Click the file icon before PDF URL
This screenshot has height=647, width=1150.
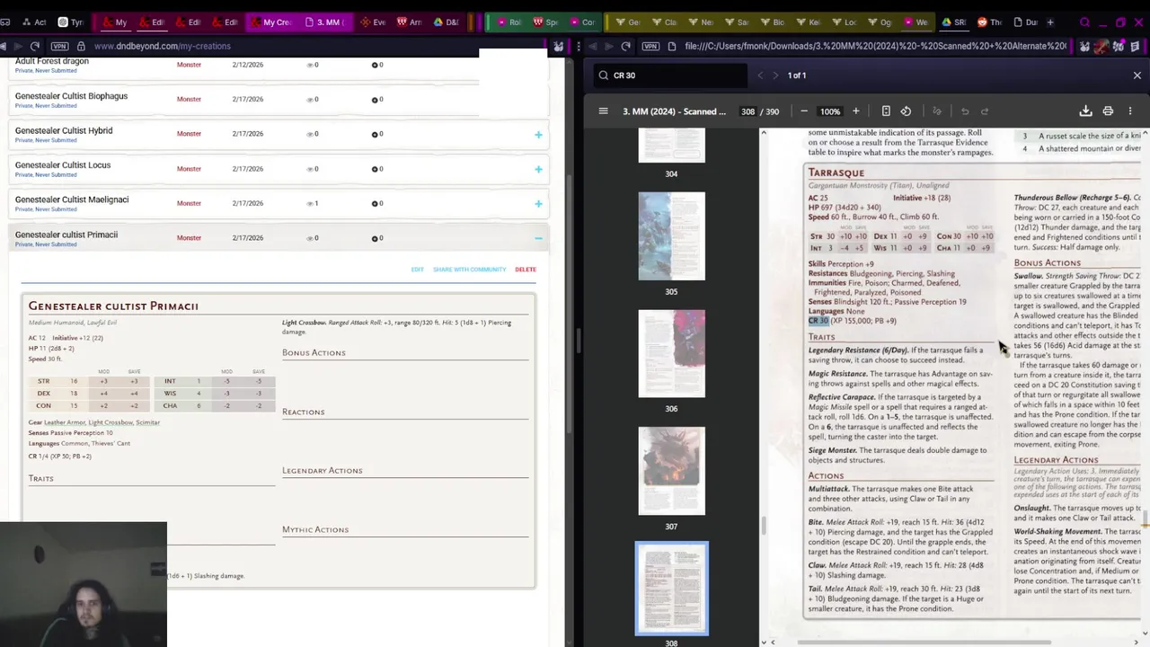click(x=672, y=46)
